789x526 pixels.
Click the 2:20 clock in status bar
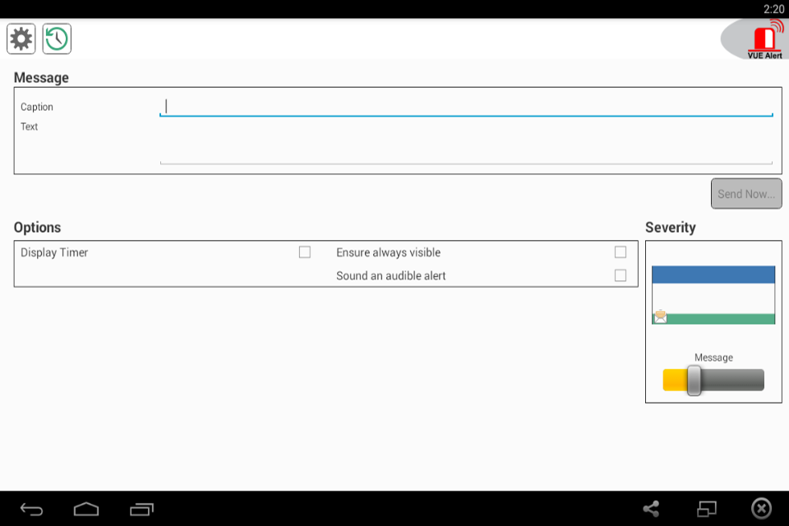773,9
